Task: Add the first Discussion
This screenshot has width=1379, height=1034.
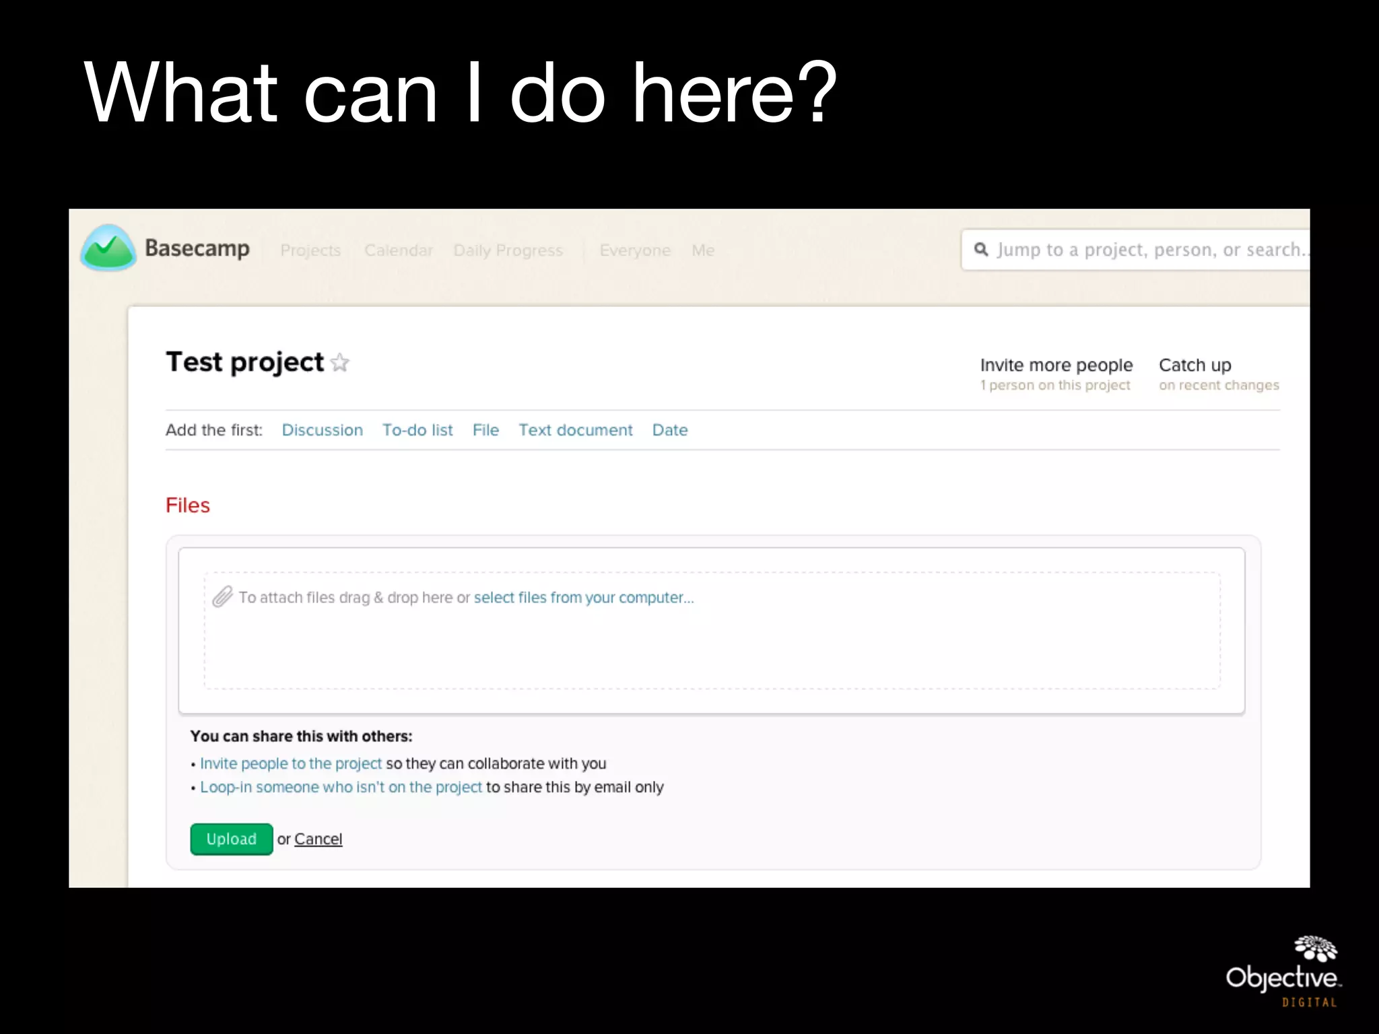Action: click(x=322, y=430)
